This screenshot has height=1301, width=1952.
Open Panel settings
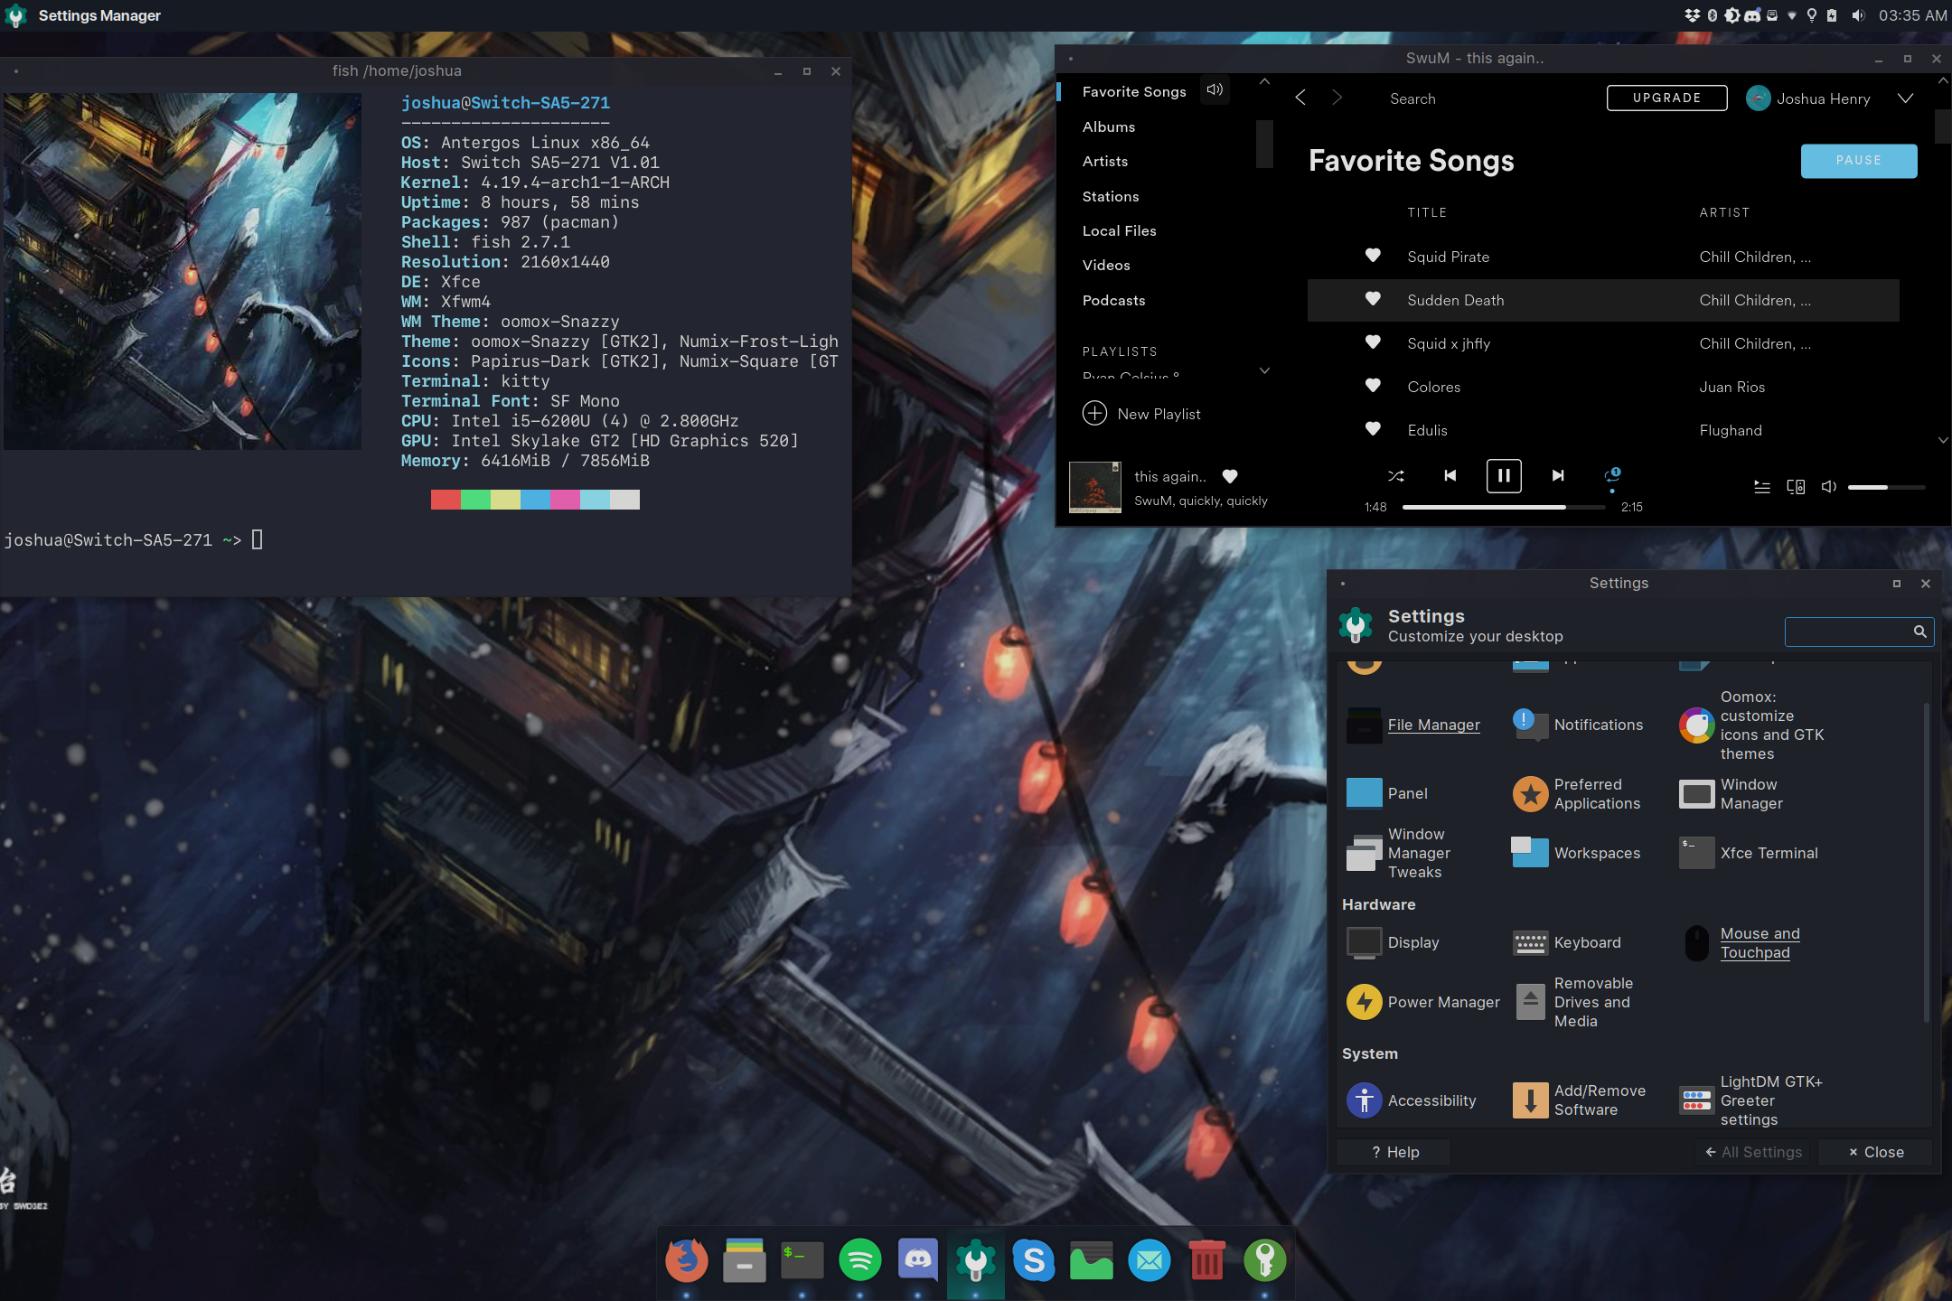1388,792
